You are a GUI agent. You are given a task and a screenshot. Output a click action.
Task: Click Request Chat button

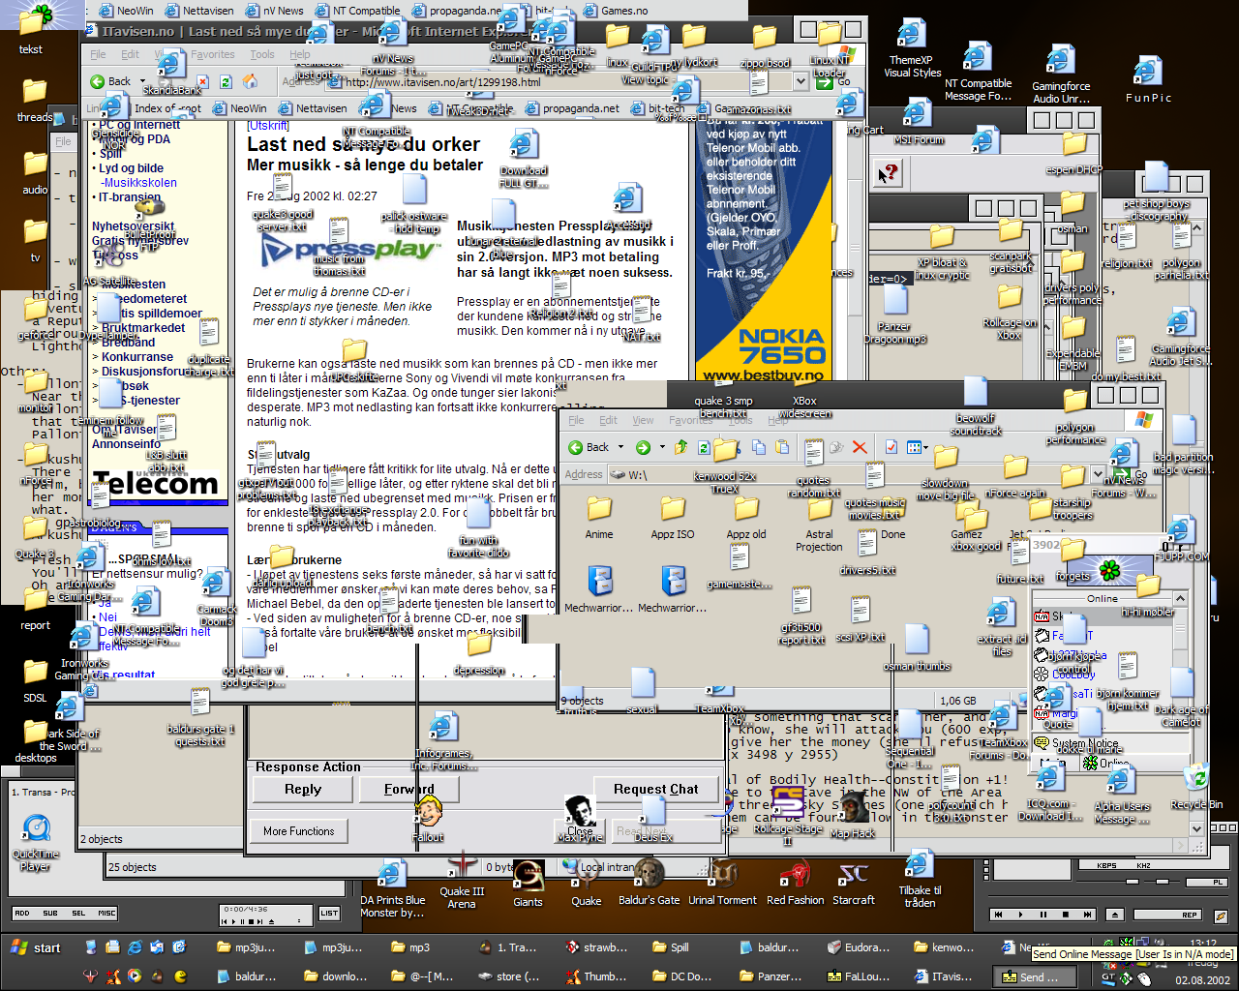coord(656,790)
